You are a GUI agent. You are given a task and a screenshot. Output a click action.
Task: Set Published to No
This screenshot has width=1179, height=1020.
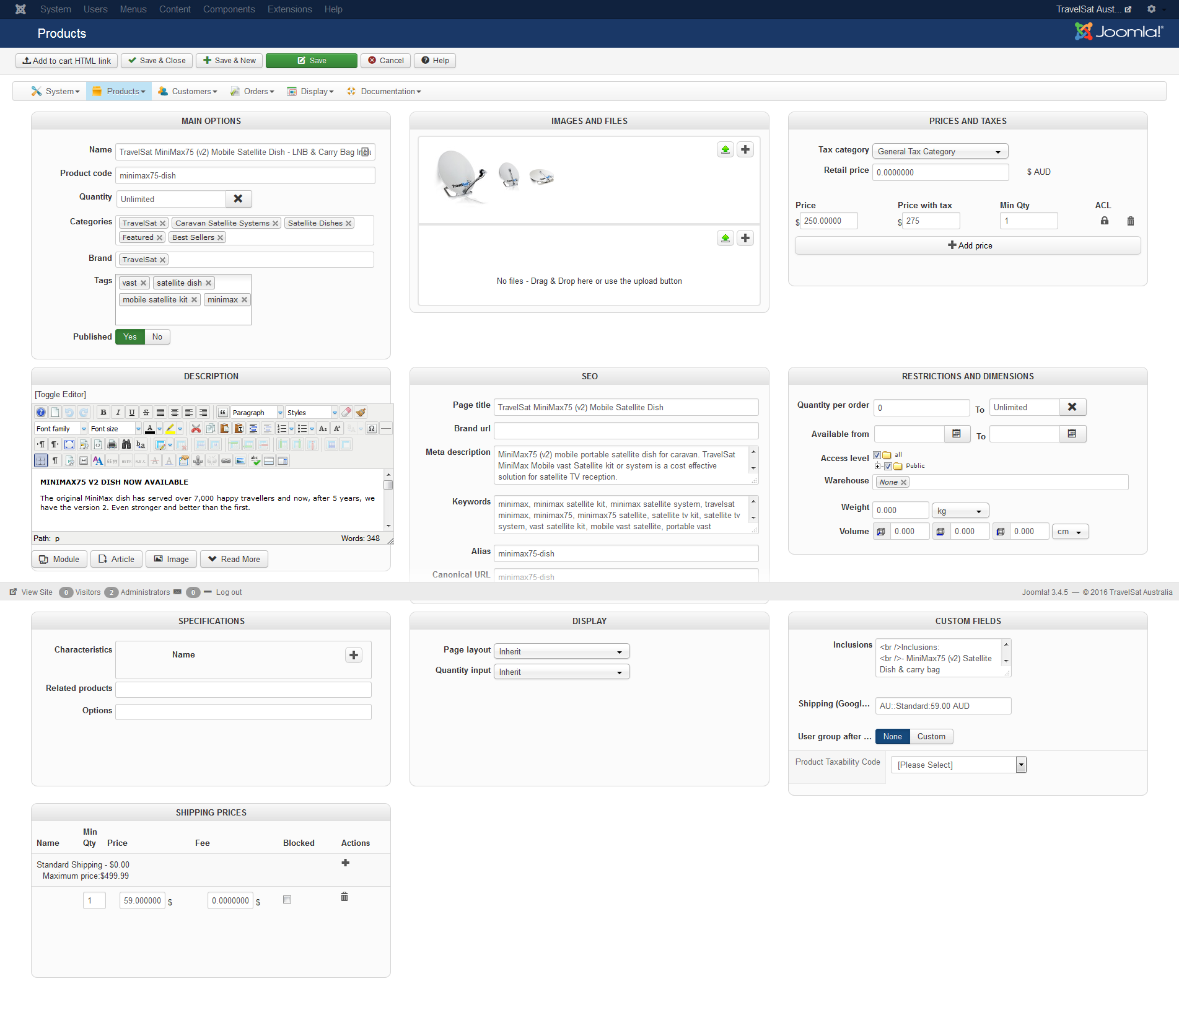click(x=157, y=337)
